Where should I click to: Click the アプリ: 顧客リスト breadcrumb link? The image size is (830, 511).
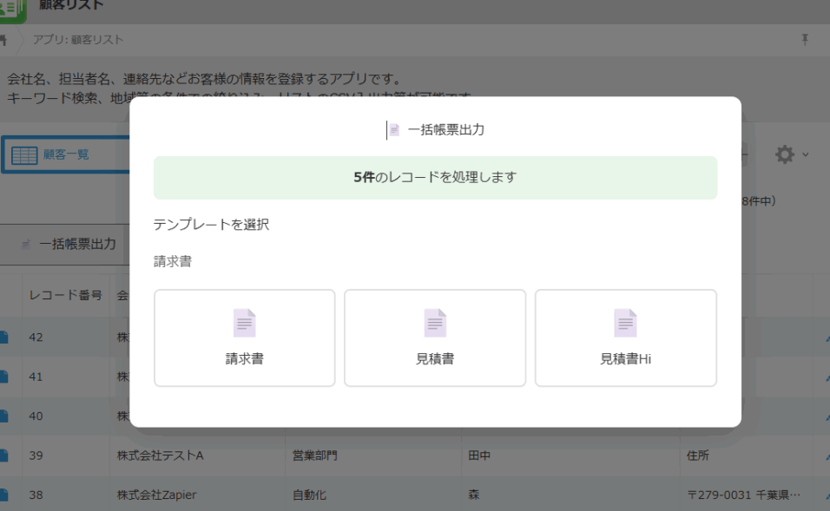tap(78, 40)
